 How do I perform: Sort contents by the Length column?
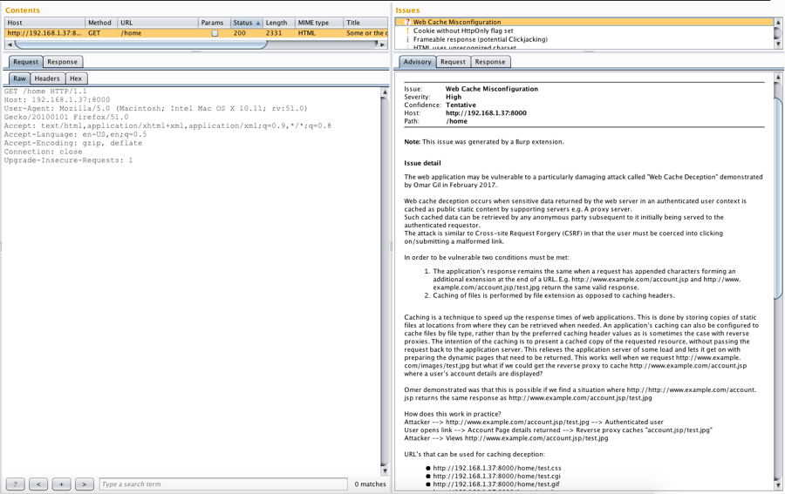click(x=278, y=23)
